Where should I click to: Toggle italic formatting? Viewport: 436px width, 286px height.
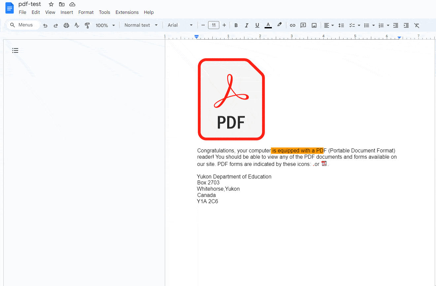click(x=246, y=25)
